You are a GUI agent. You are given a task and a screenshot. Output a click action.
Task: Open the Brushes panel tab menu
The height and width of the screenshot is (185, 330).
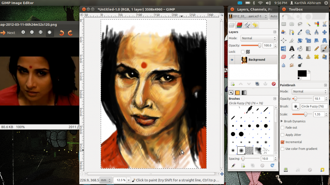275,98
